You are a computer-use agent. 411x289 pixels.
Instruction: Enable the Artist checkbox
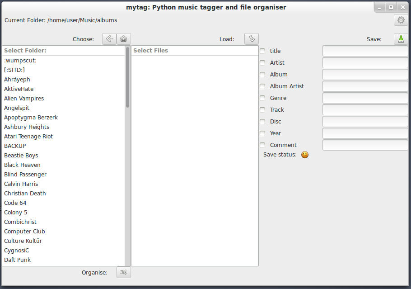[x=262, y=63]
